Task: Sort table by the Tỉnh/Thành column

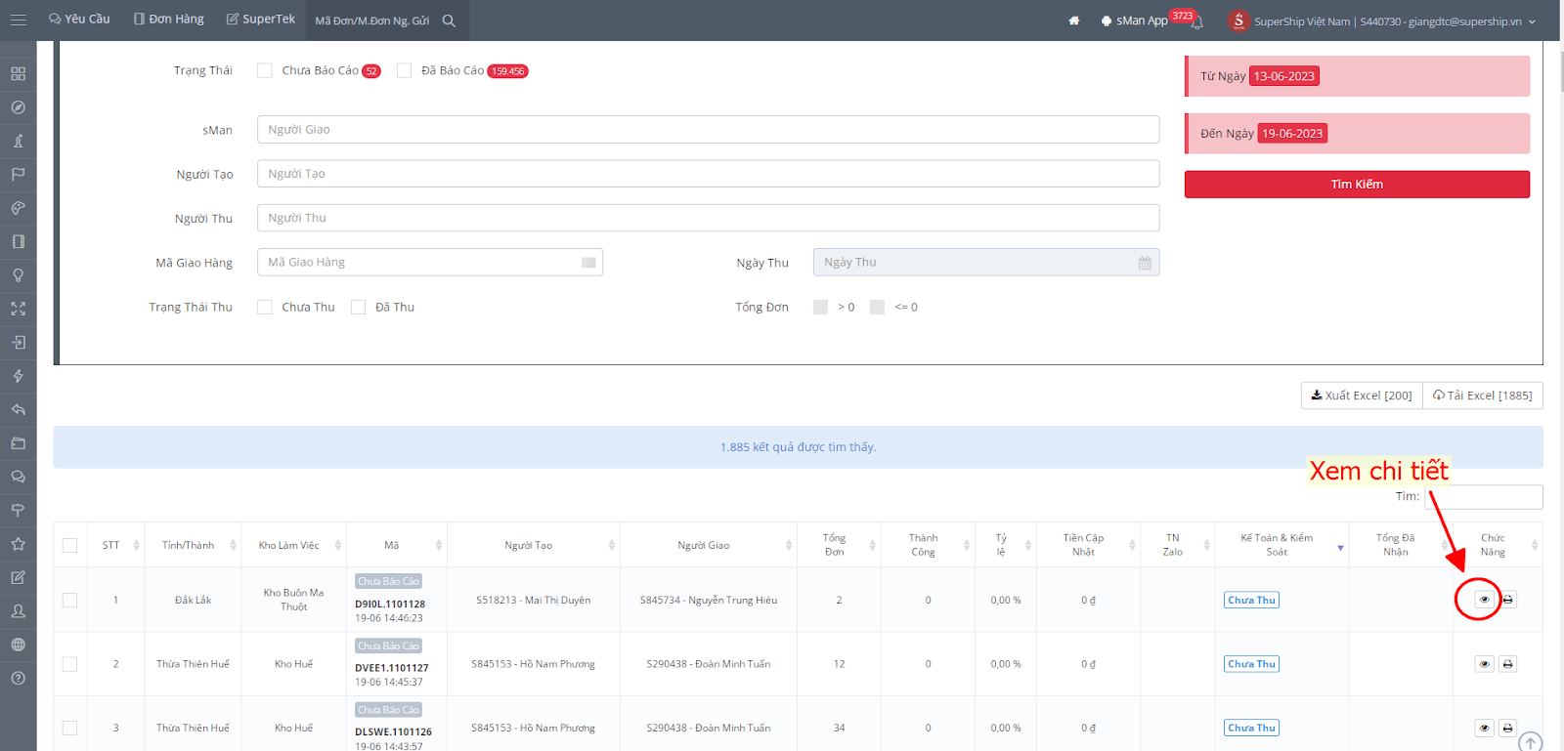Action: tap(194, 545)
